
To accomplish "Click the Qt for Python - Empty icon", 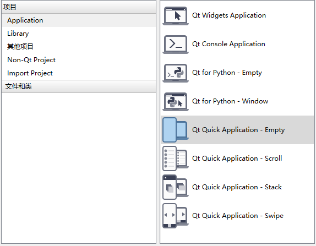I will pyautogui.click(x=176, y=73).
